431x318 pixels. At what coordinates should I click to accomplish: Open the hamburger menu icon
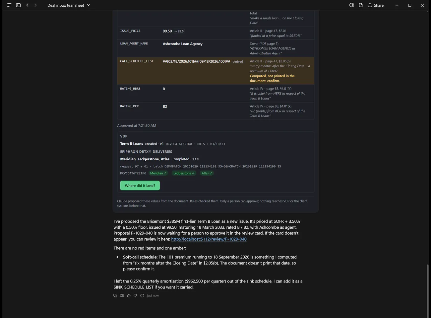(x=9, y=5)
